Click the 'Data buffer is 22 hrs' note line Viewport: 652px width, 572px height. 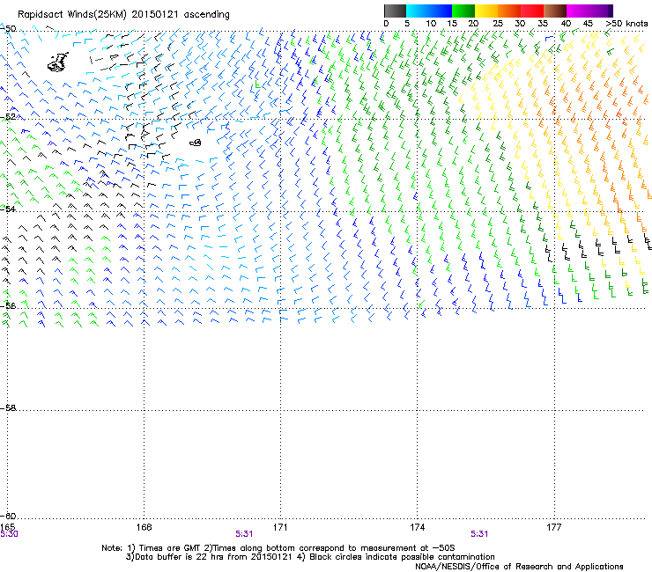(310, 557)
